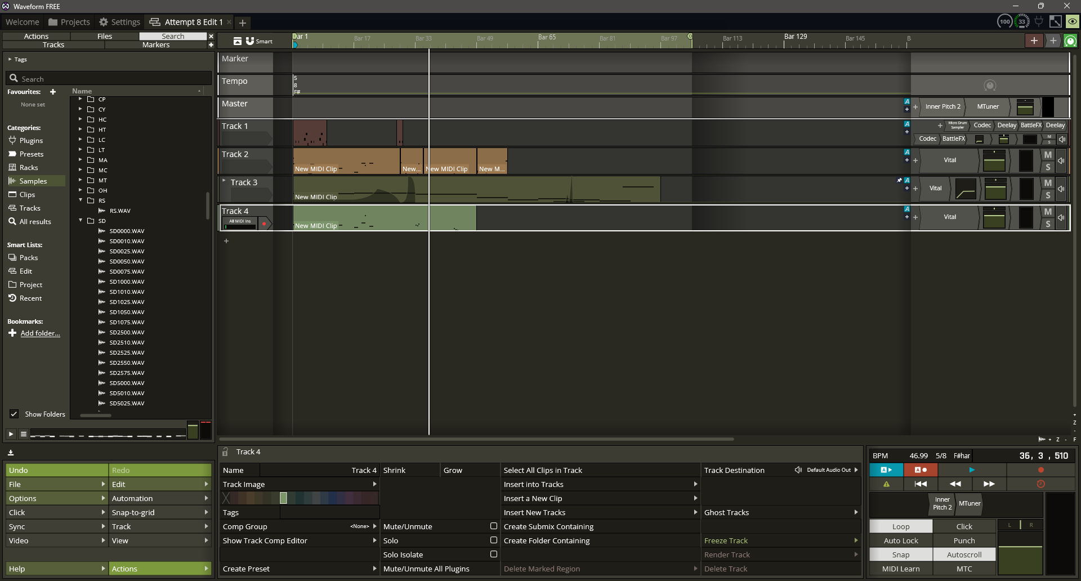Click the eye icon in the top bar
This screenshot has height=581, width=1081.
tap(1072, 22)
